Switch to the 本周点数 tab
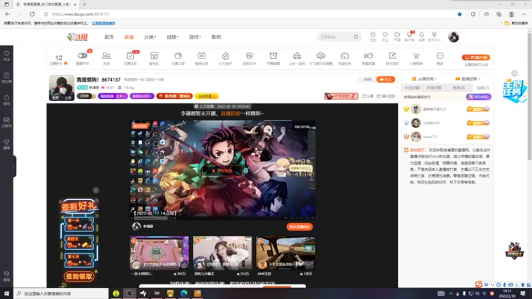 434,88
